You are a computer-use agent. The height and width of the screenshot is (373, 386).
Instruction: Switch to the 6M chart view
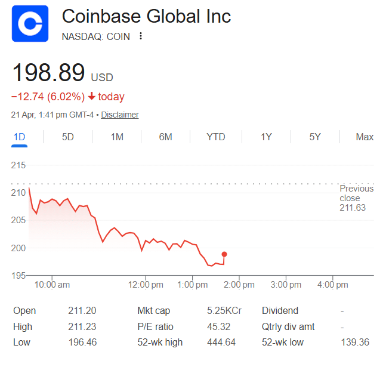coord(165,137)
